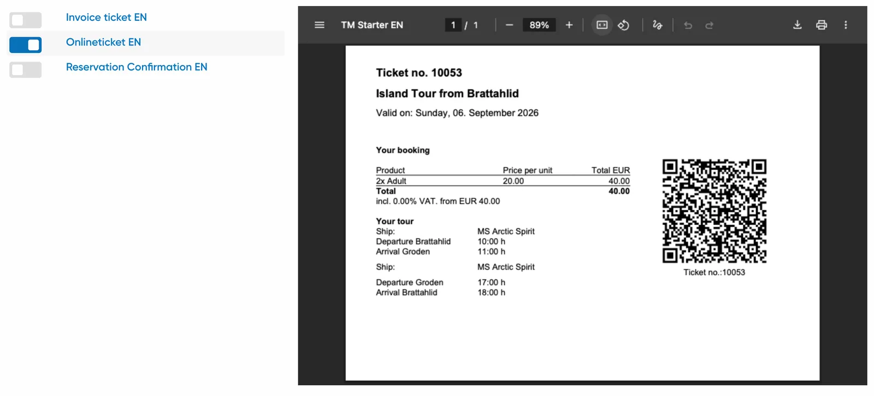Click the incl. 0.00% VAT line
Screen dimensions: 874x396
point(438,201)
